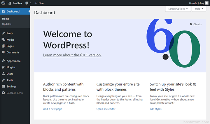Open the Updates submenu item
Screen dimensions: 210x124
(x=7, y=24)
